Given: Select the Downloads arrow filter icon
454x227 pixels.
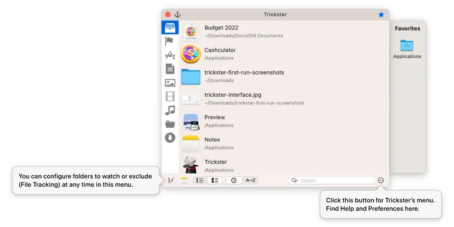Looking at the screenshot, I should 170,138.
